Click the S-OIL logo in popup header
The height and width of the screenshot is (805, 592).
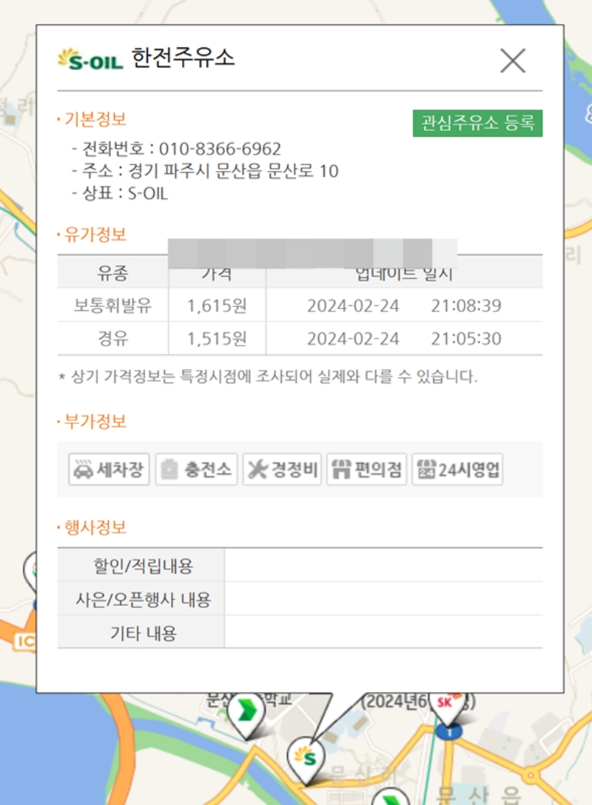(x=90, y=59)
